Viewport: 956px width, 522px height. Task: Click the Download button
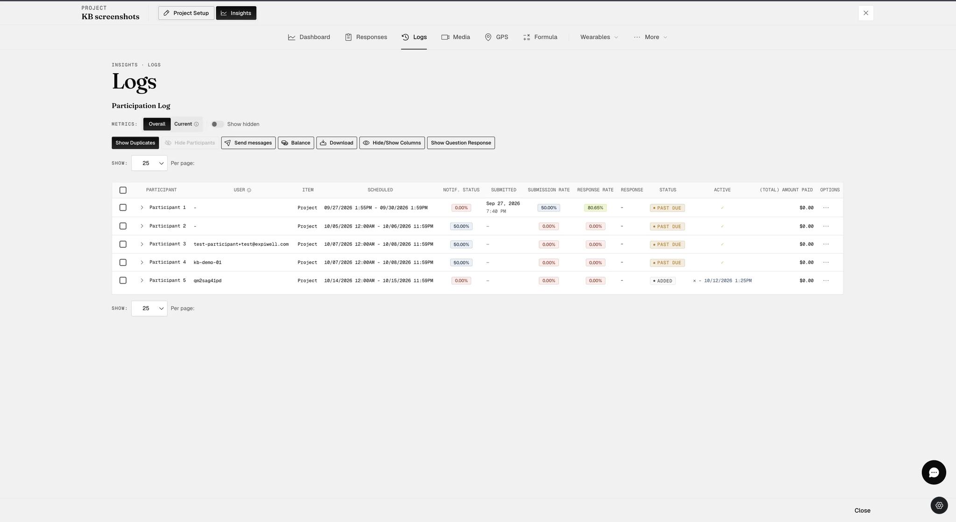coord(337,143)
